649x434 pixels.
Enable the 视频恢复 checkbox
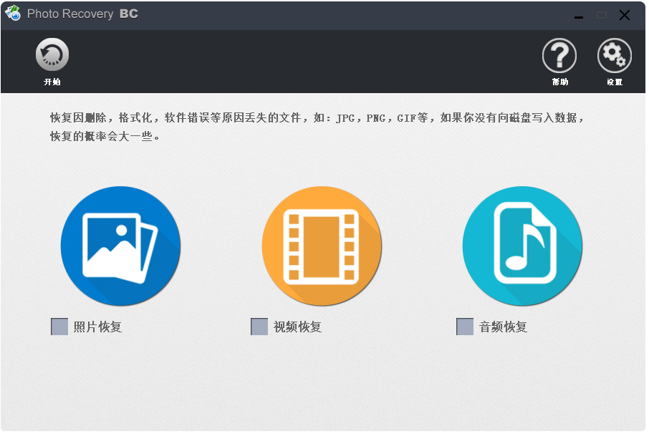[259, 327]
